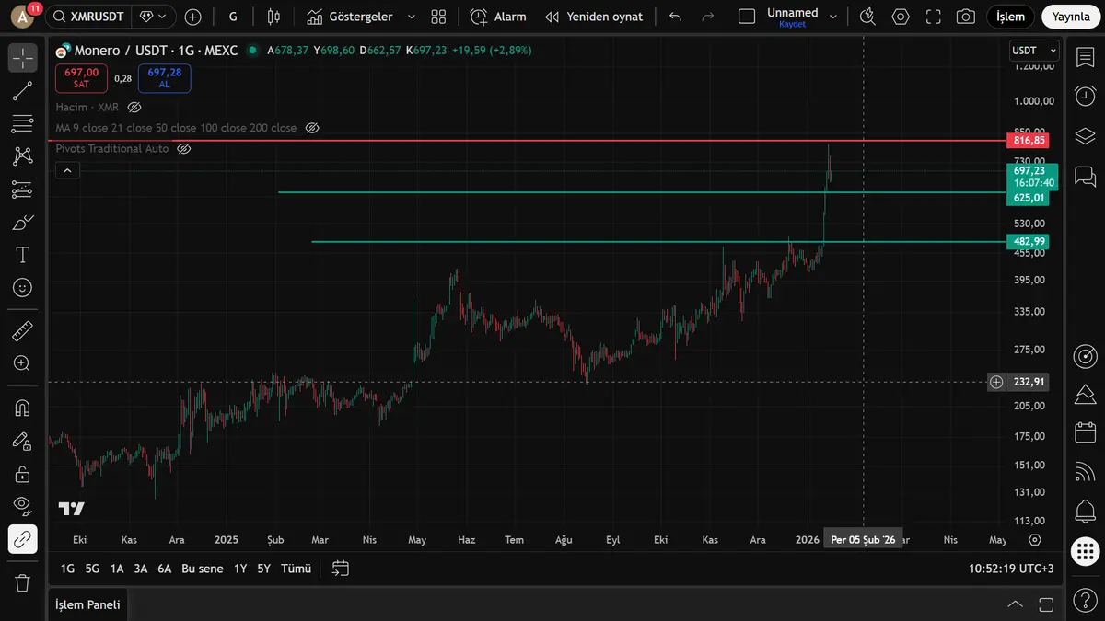This screenshot has height=621, width=1105.
Task: Open the alerts clock icon in right sidebar
Action: [1085, 97]
